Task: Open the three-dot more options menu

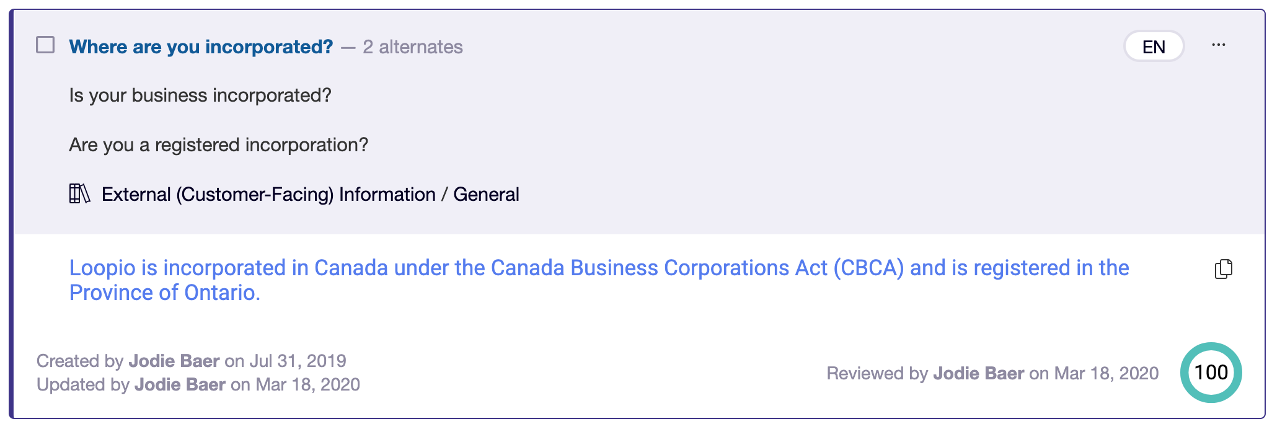Action: coord(1218,45)
